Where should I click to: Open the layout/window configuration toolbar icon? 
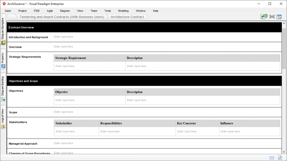coord(279,16)
